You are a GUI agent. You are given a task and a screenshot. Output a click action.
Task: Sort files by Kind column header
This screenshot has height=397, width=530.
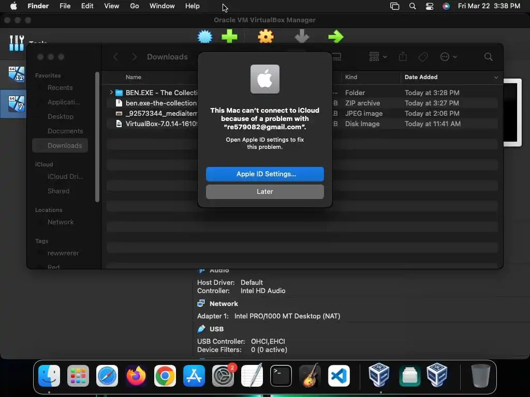point(351,78)
